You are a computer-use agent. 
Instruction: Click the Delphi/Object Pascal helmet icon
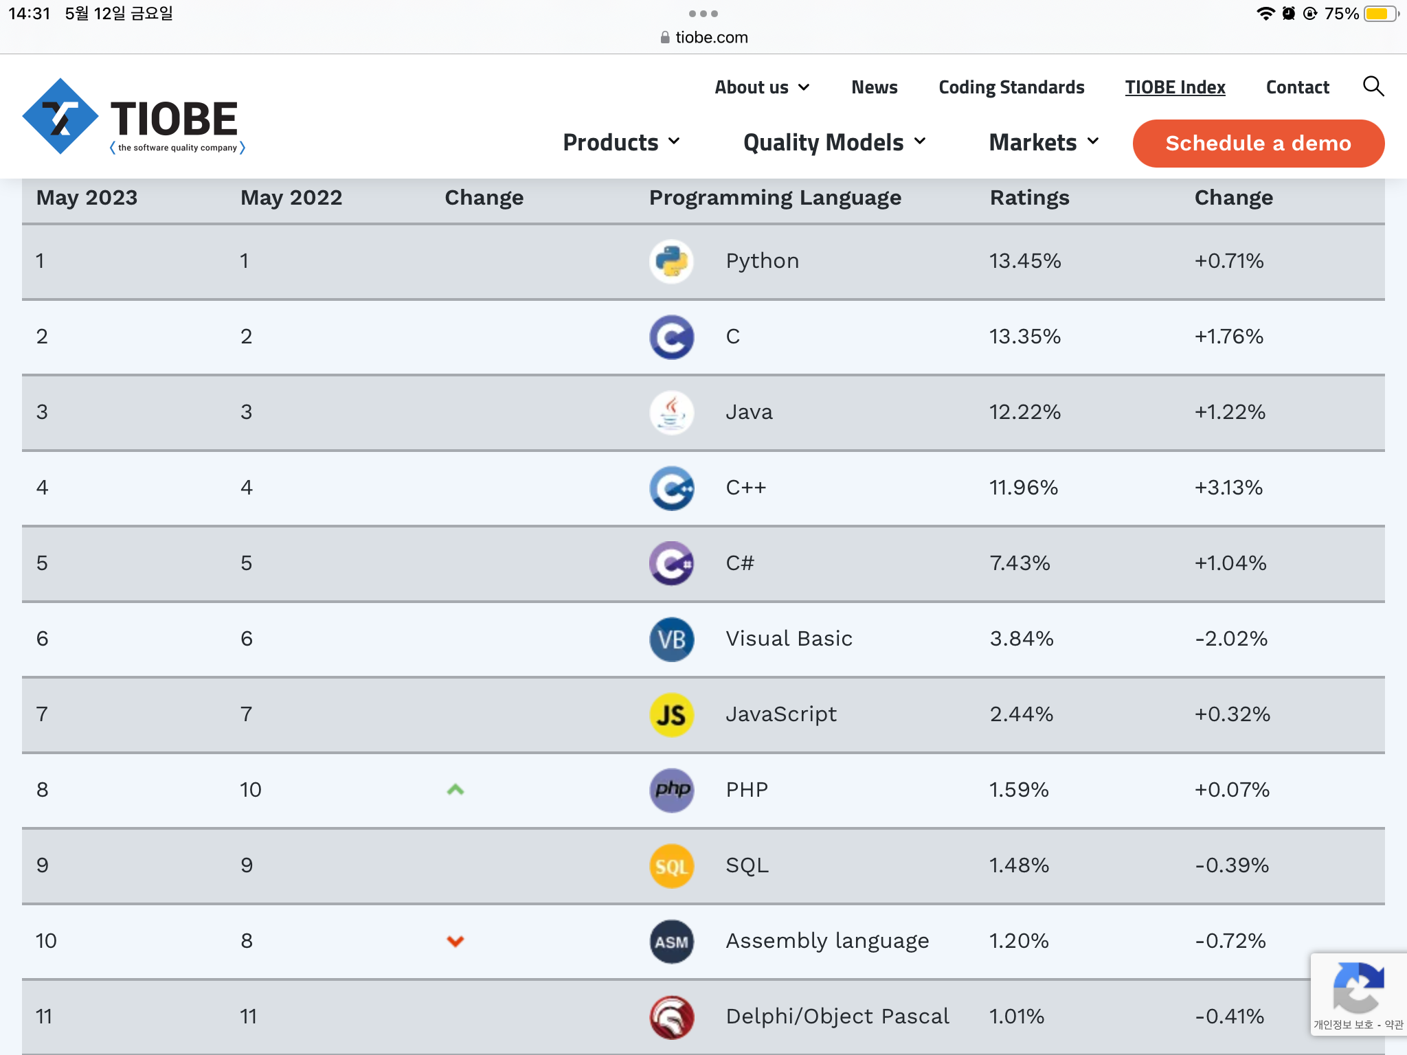point(671,1017)
